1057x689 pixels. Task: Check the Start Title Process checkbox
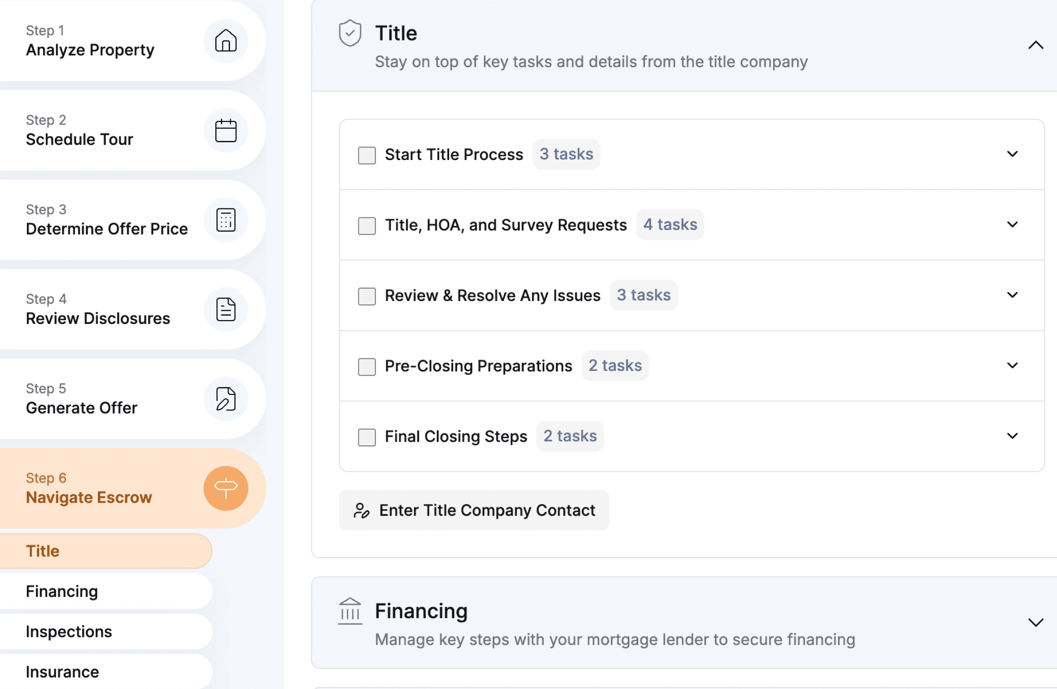(367, 155)
